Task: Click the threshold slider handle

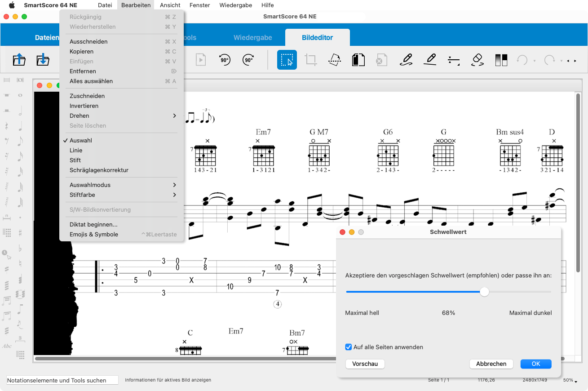Action: pos(484,292)
